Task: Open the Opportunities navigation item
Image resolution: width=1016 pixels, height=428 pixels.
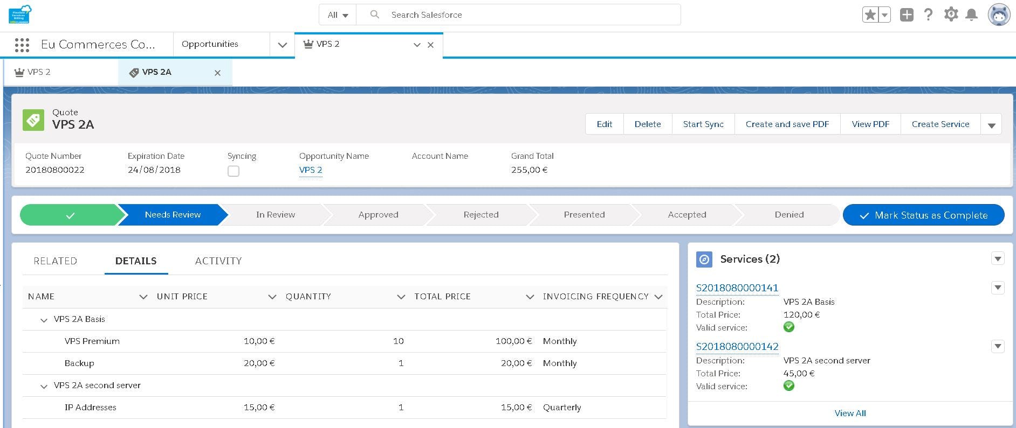Action: point(210,44)
